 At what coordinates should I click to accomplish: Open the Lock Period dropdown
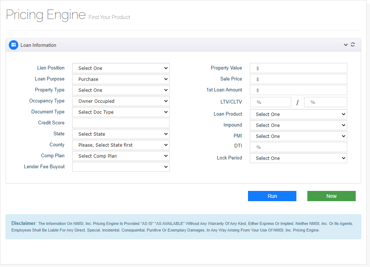coord(299,158)
